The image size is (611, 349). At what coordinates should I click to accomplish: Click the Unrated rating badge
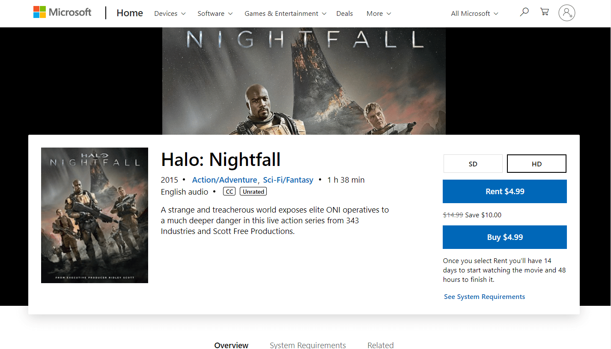pos(253,191)
